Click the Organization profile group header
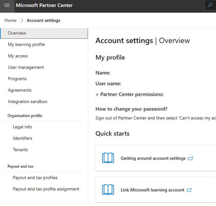 pos(25,116)
